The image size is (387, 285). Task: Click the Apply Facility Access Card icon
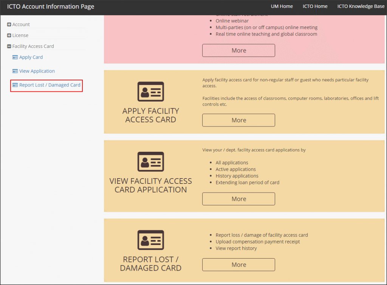pos(150,91)
